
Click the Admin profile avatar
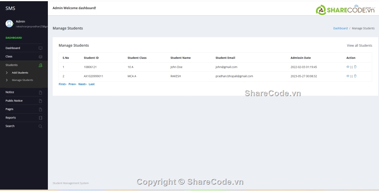pos(9,24)
